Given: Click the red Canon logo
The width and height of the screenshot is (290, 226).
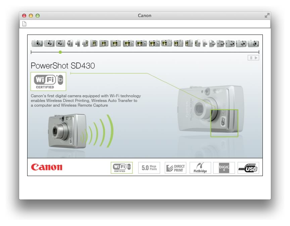Looking at the screenshot, I should [47, 167].
